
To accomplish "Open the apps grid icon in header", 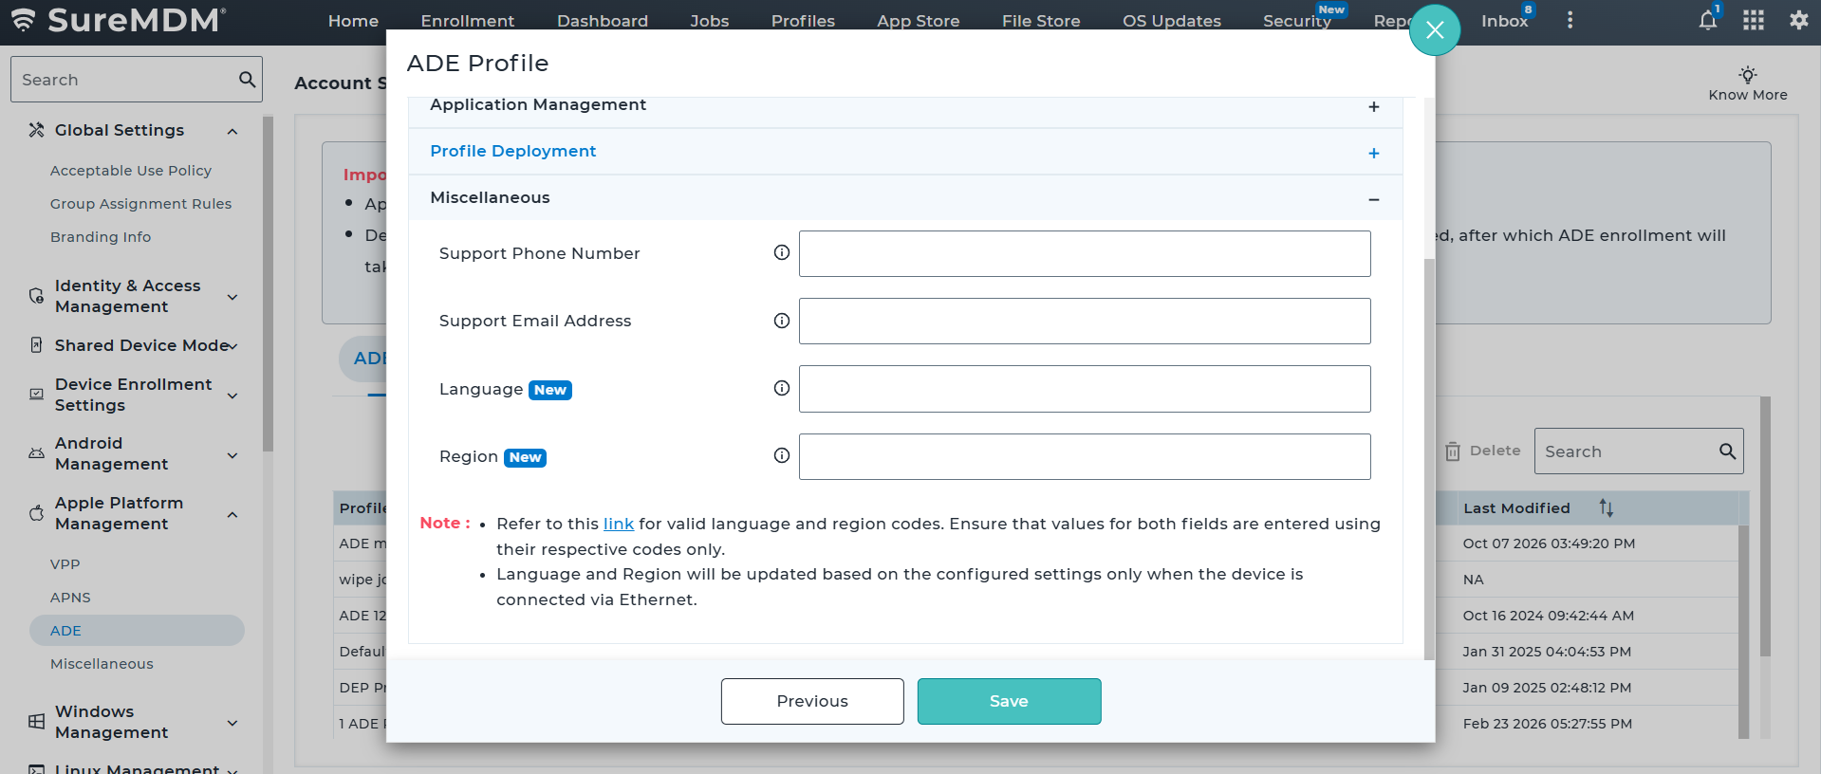I will coord(1754,20).
